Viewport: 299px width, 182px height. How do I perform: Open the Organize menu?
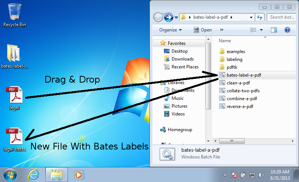(x=170, y=30)
